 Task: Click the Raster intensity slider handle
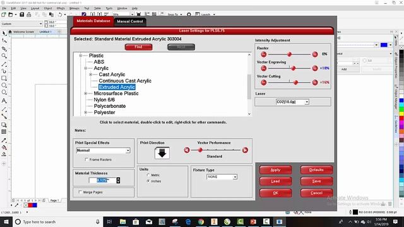pos(289,54)
